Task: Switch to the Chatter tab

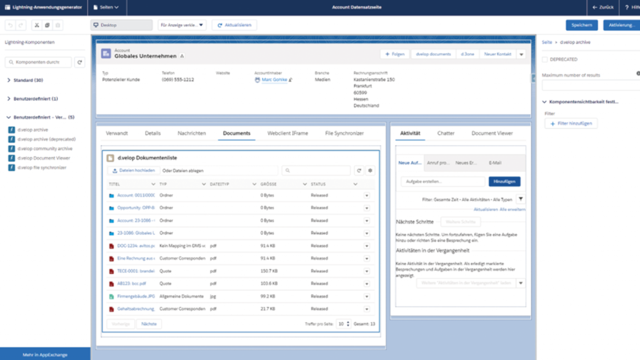Action: 446,134
